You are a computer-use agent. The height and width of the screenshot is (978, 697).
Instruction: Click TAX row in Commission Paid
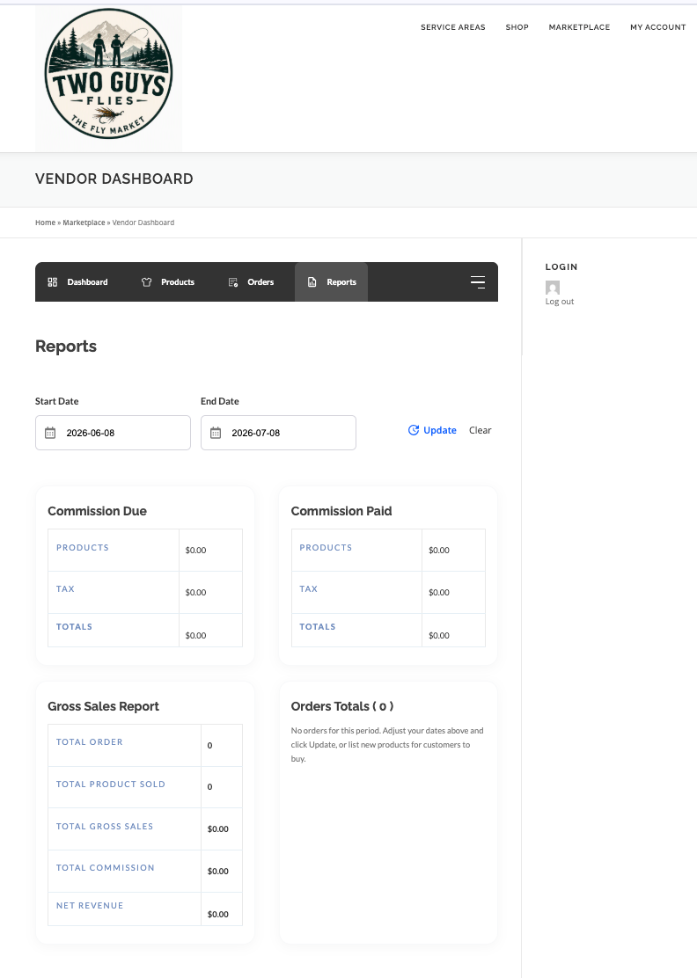(x=388, y=592)
